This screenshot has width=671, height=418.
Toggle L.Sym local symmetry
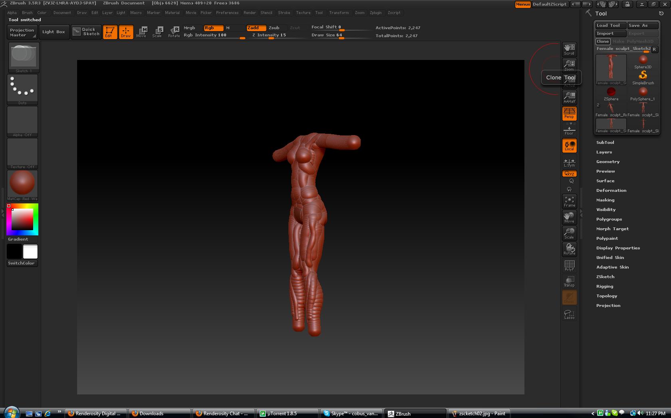(x=569, y=163)
